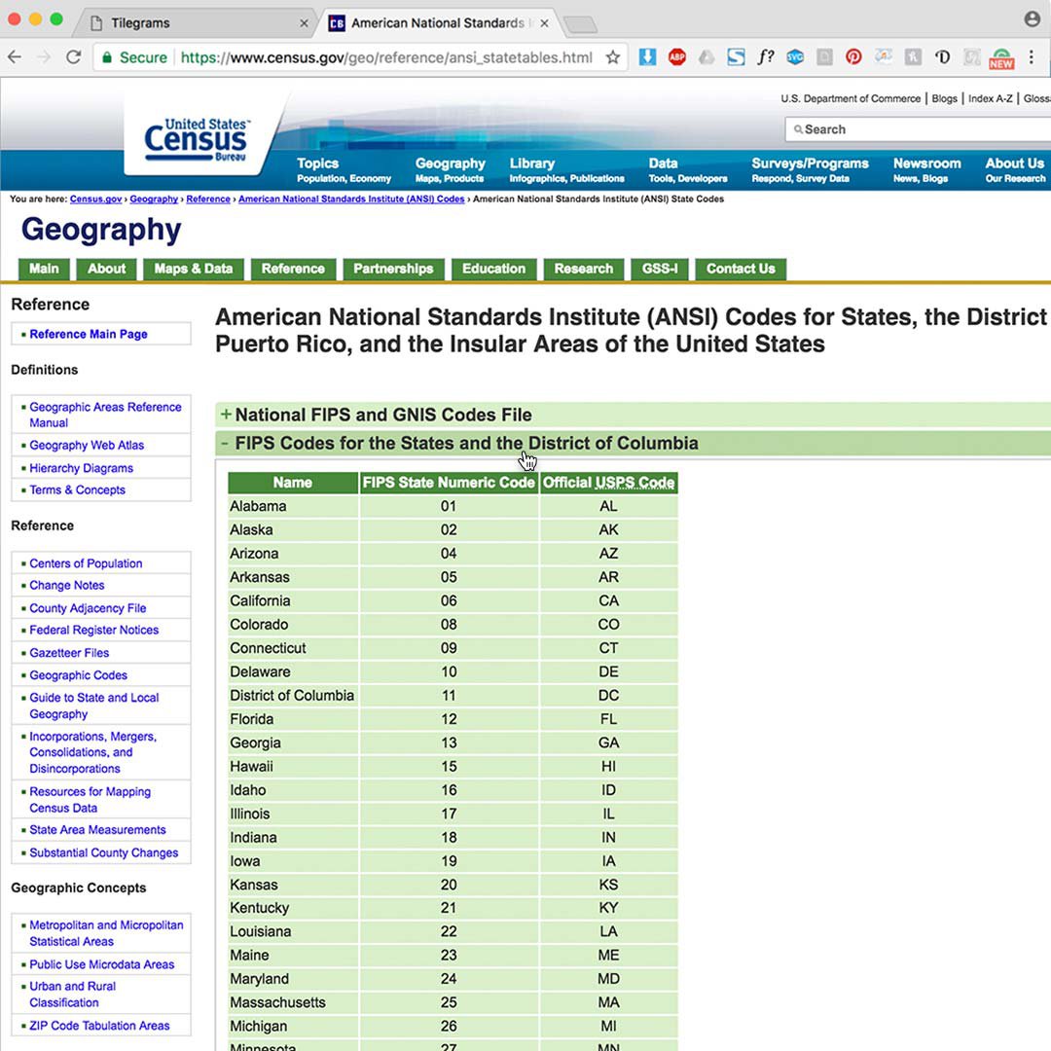Click the blue S extension icon
Viewport: 1051px width, 1051px height.
click(x=736, y=57)
